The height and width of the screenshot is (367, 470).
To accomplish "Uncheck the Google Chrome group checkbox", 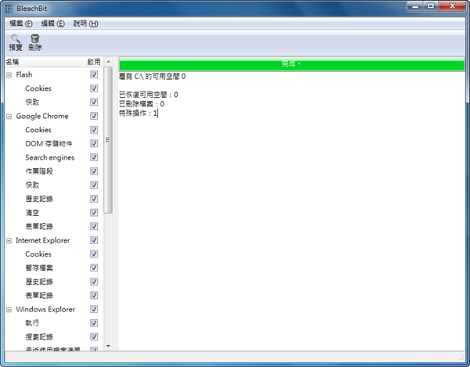I will click(x=94, y=116).
